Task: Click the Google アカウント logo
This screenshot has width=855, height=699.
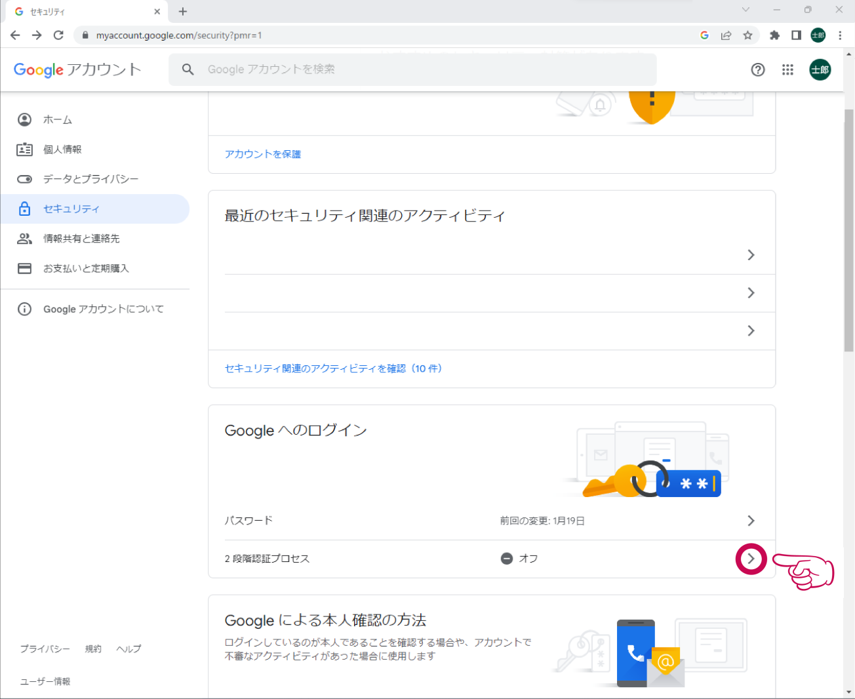Action: 77,70
